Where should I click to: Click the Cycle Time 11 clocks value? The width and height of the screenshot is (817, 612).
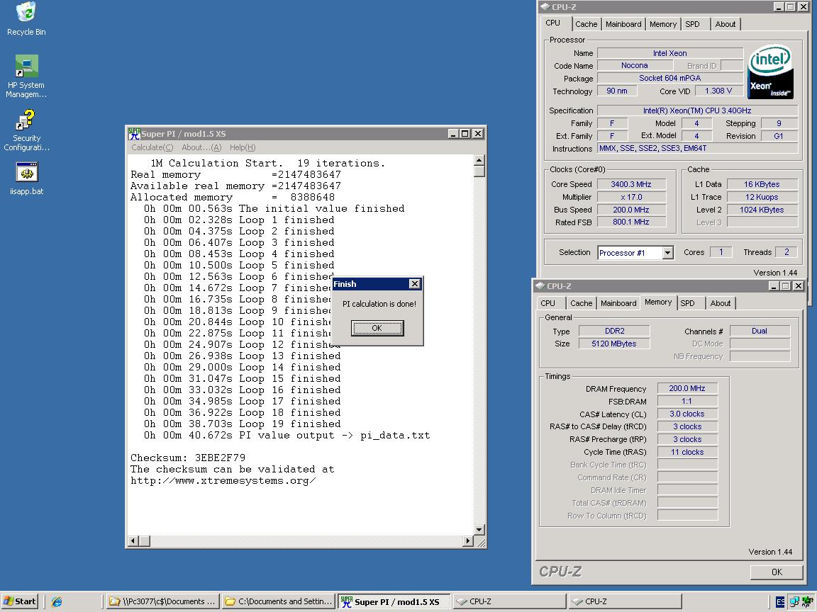tap(687, 452)
